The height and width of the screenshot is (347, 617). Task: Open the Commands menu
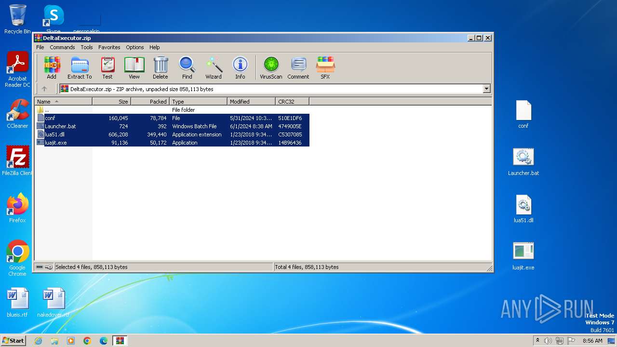(62, 47)
